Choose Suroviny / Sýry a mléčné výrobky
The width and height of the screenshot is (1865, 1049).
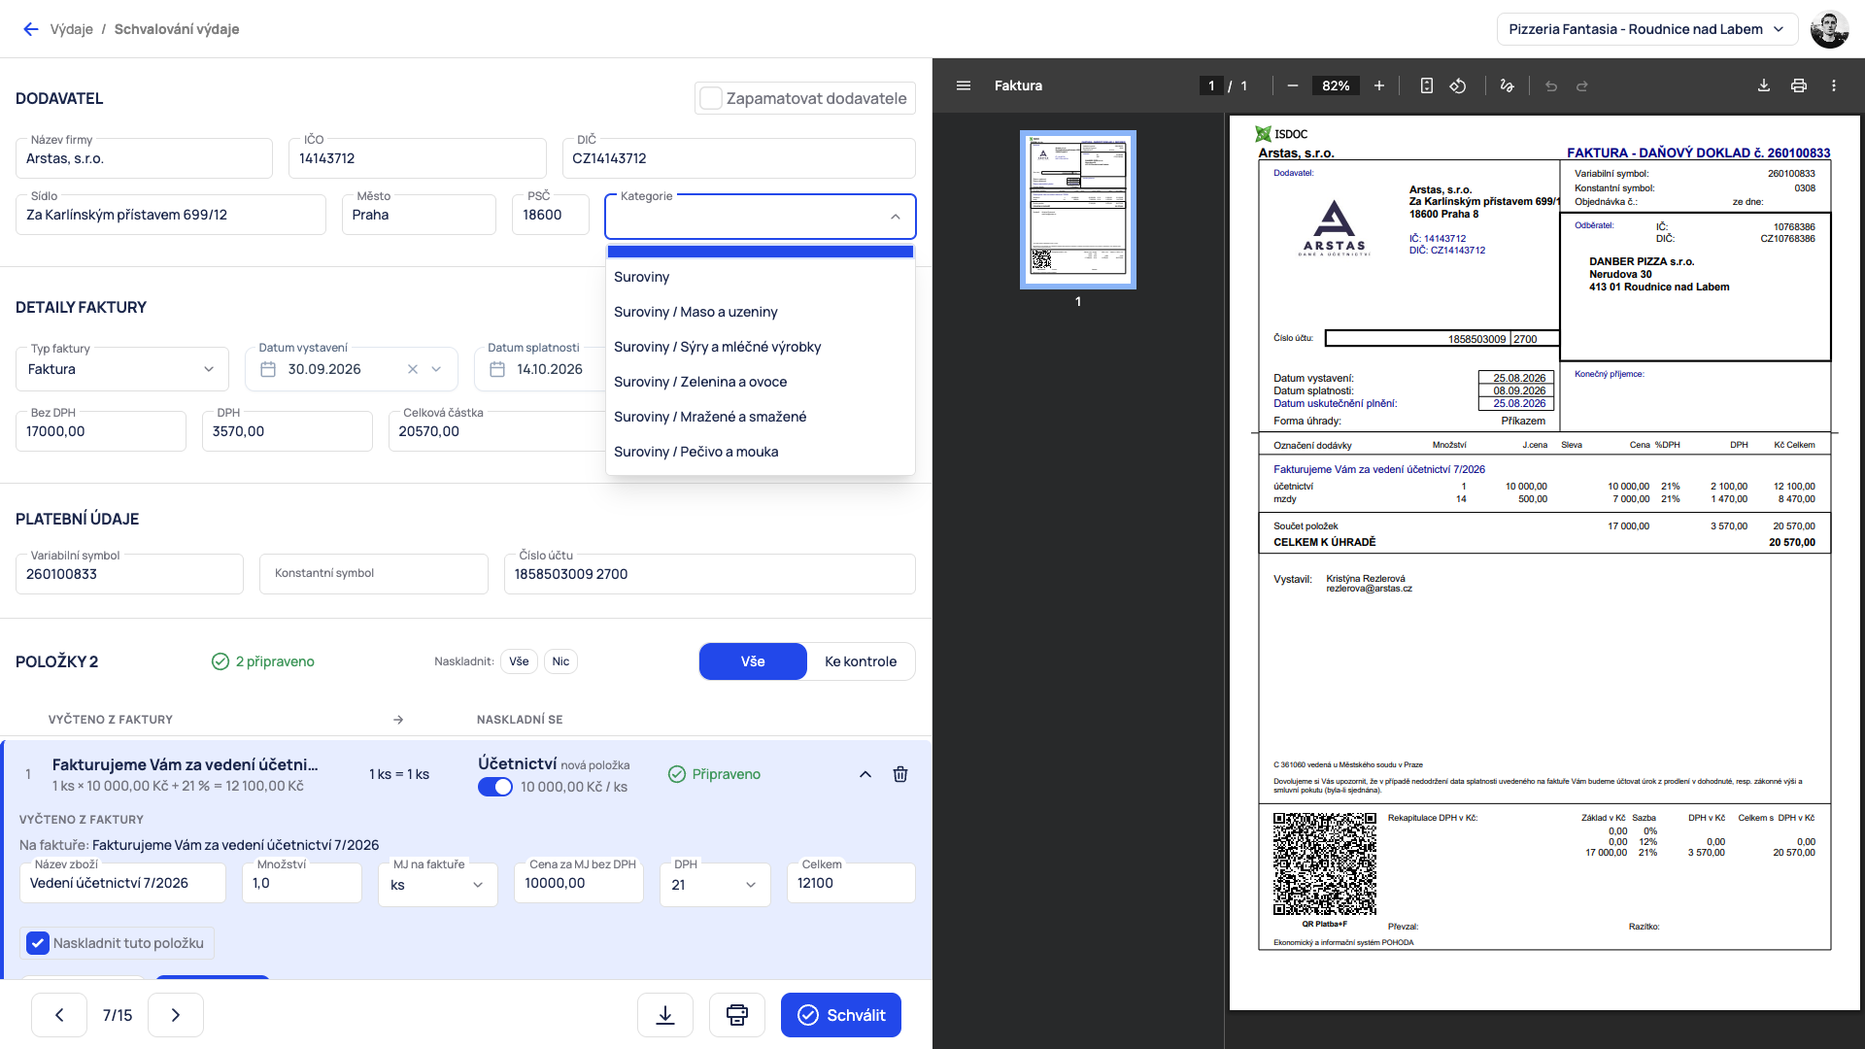(761, 347)
